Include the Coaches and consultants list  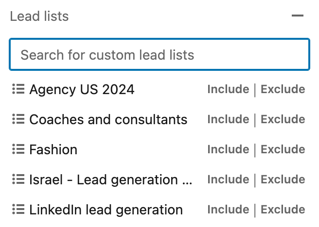tap(228, 119)
